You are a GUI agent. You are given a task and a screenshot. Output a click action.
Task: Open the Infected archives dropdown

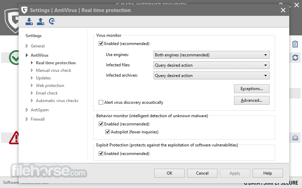(211, 76)
